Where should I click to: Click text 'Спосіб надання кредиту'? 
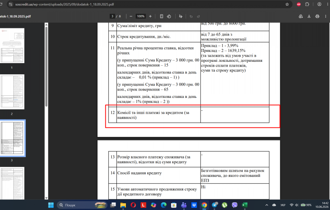tap(139, 173)
